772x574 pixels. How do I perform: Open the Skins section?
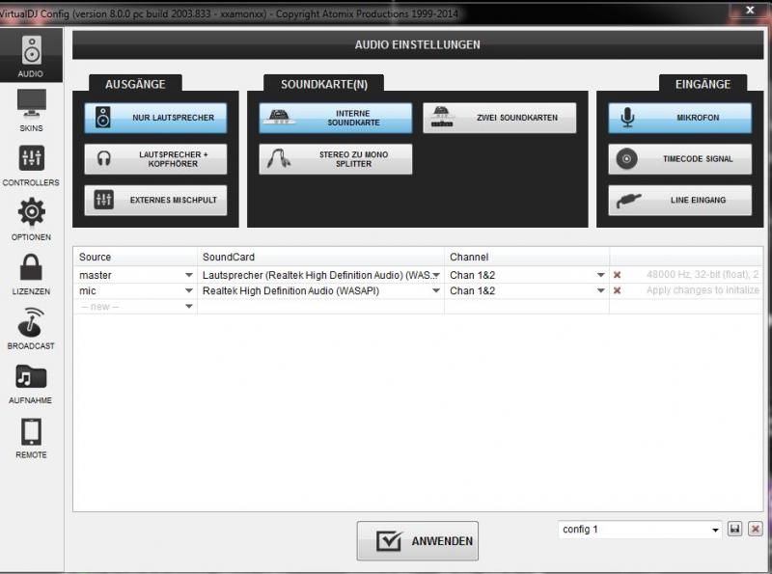31,110
